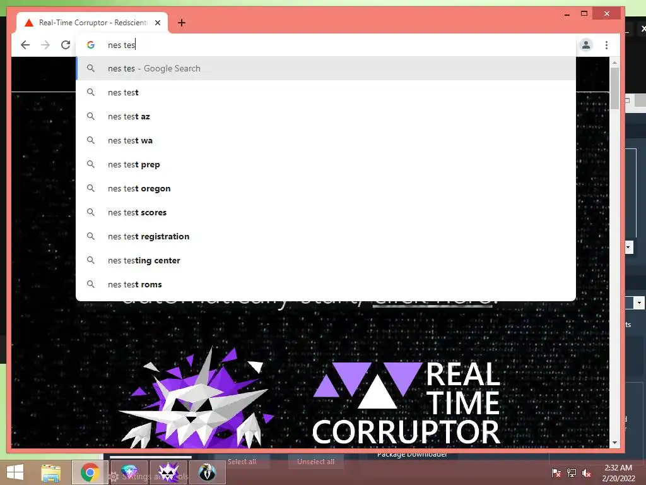Image resolution: width=646 pixels, height=485 pixels.
Task: Open the Chrome three-dot menu
Action: [x=606, y=45]
